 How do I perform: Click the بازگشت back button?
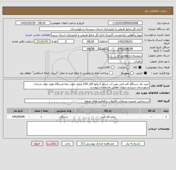click(x=52, y=143)
